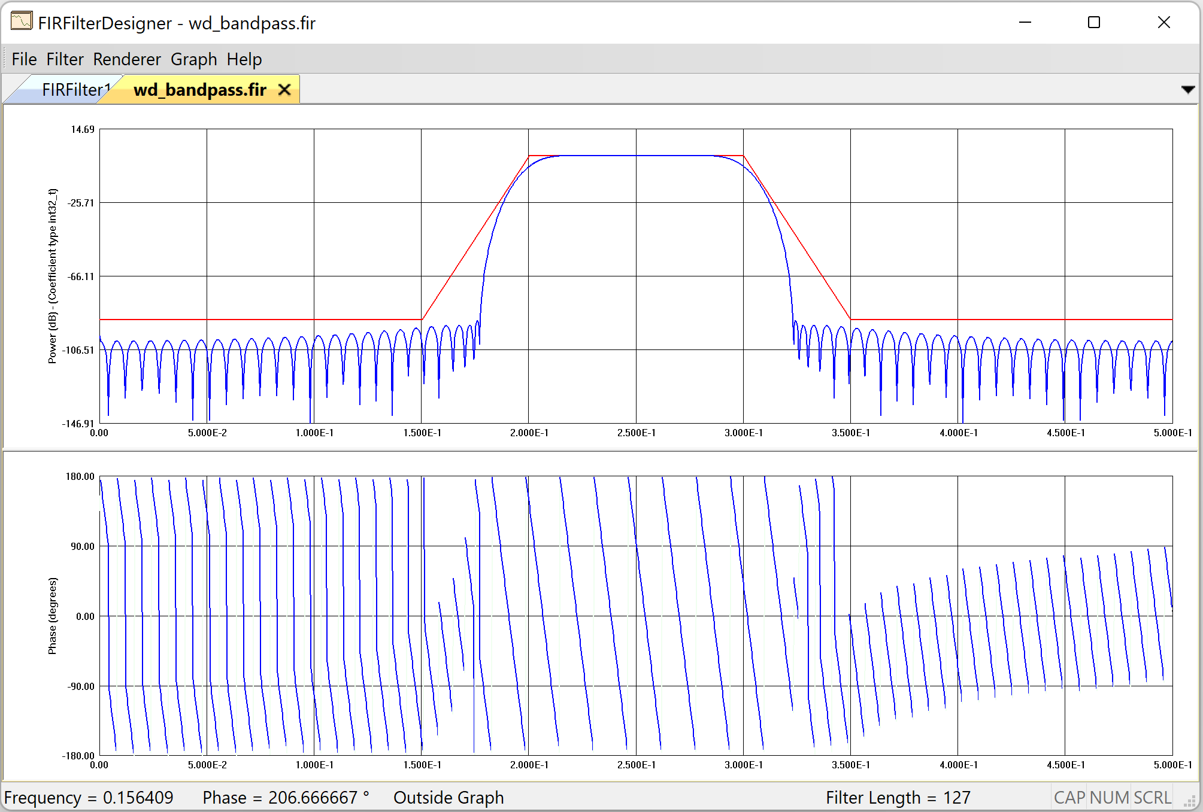This screenshot has height=812, width=1203.
Task: Minimize the FIRFilterDesigner window
Action: click(x=1025, y=22)
